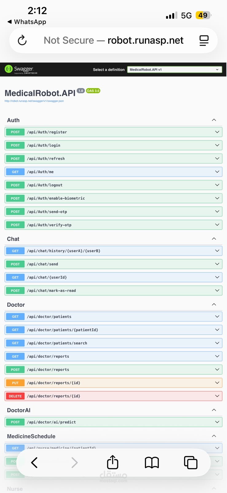Viewport: 227px width, 493px height.
Task: Expand POST /api/Auth/login chevron
Action: click(x=217, y=145)
